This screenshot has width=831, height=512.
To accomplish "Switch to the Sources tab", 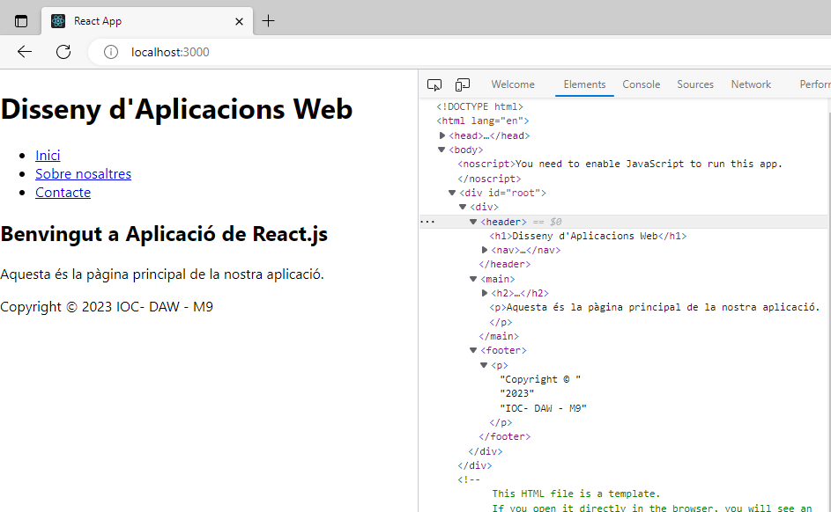I will point(695,84).
